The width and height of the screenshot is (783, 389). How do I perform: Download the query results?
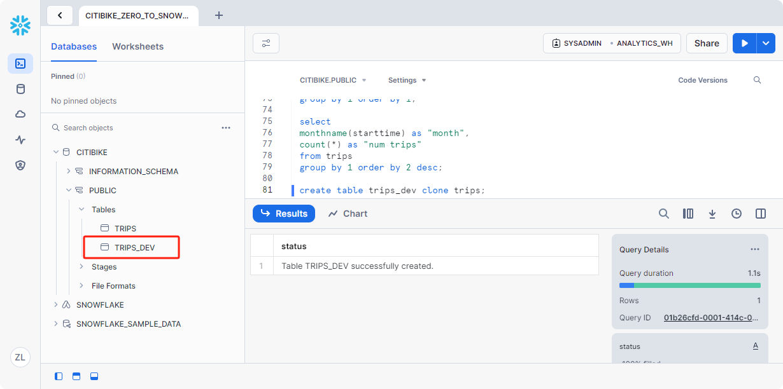(x=712, y=214)
